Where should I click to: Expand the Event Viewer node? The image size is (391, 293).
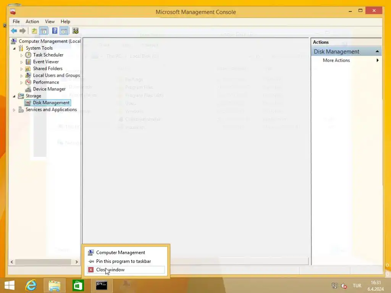point(21,62)
